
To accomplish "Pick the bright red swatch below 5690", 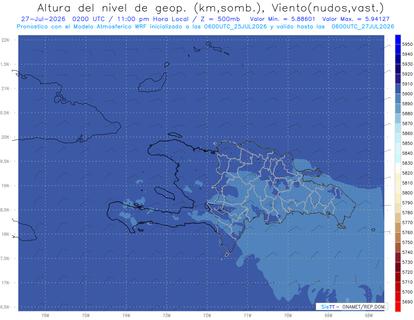I will coord(398,307).
